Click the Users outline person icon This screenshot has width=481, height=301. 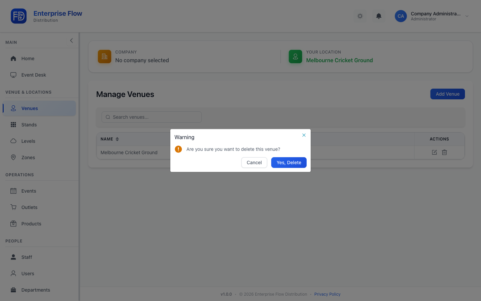tap(13, 274)
